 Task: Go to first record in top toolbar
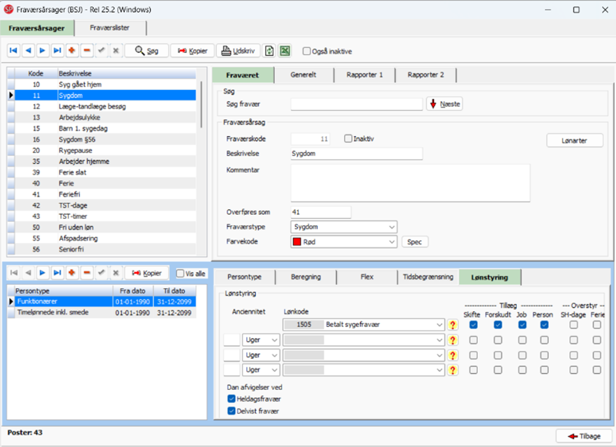point(14,51)
